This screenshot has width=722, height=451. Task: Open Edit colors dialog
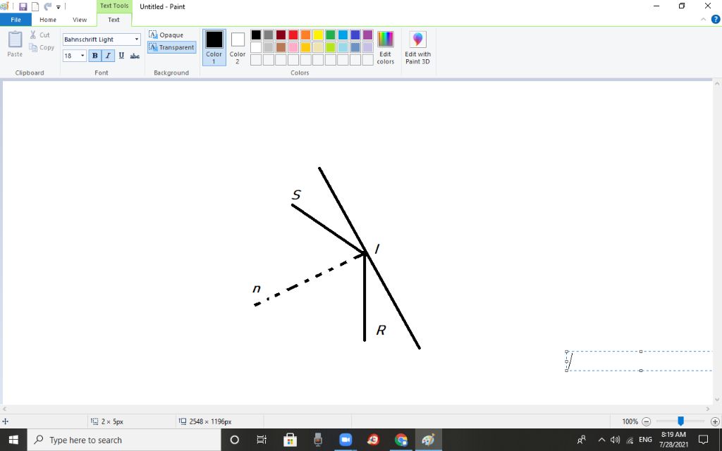point(386,47)
